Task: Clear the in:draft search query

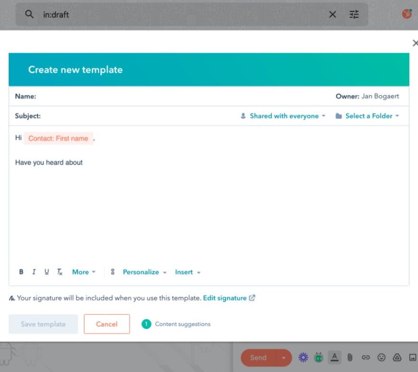Action: coord(332,14)
